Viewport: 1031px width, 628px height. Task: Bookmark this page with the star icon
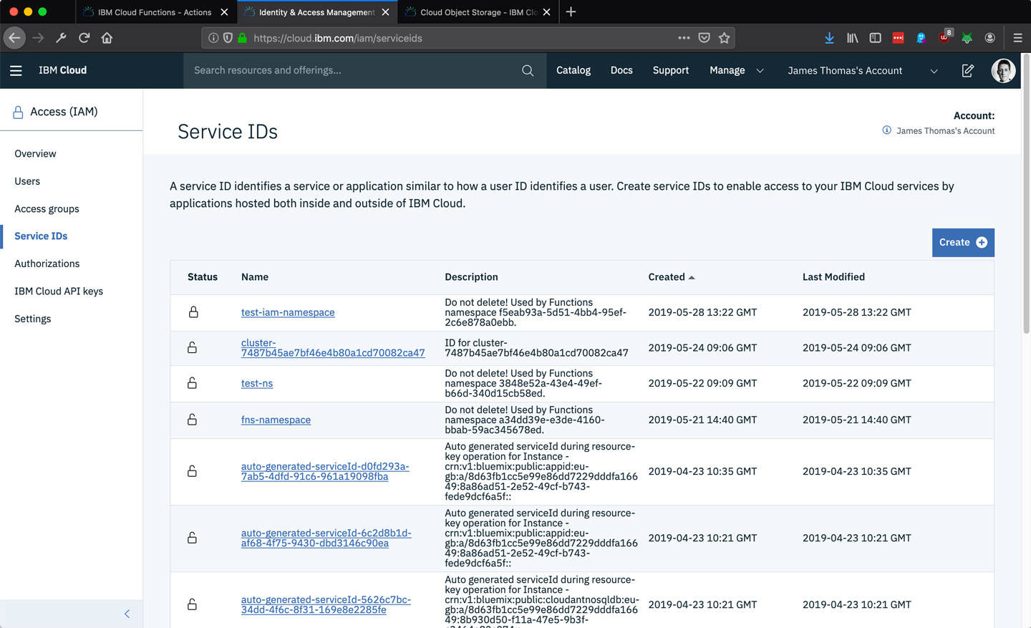pyautogui.click(x=725, y=38)
